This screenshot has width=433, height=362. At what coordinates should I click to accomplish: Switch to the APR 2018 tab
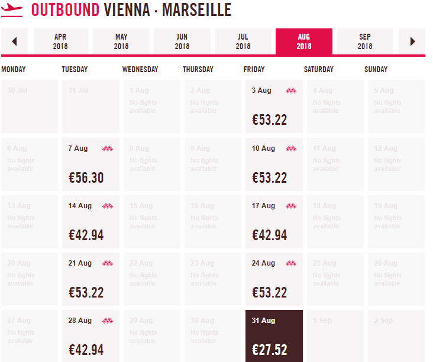(x=60, y=41)
